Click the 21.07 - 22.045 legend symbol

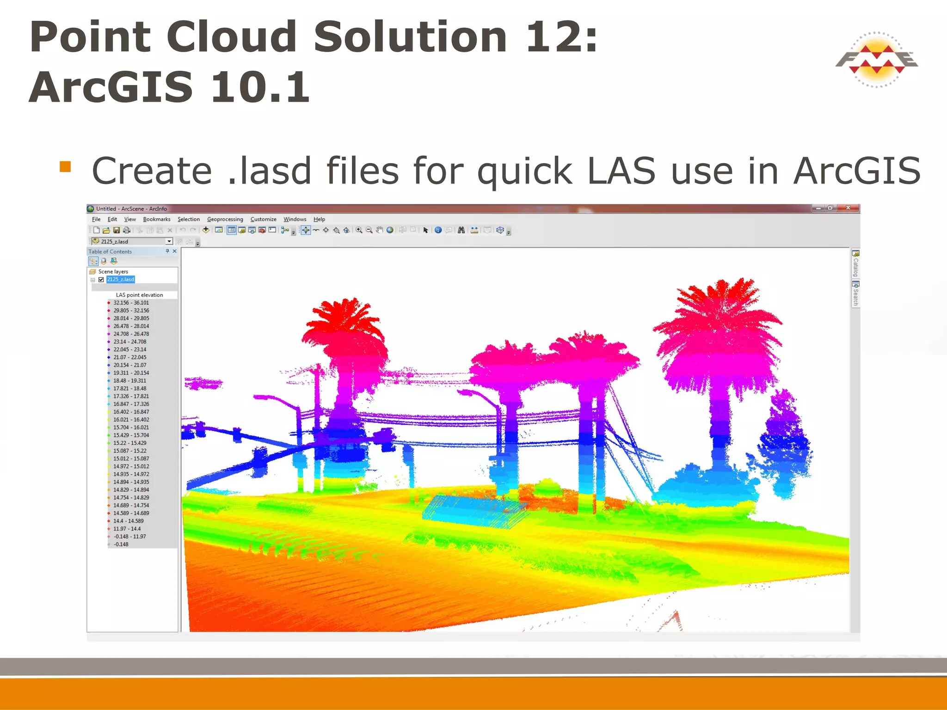[x=109, y=358]
